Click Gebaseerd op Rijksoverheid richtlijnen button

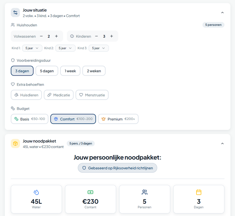tap(118, 168)
